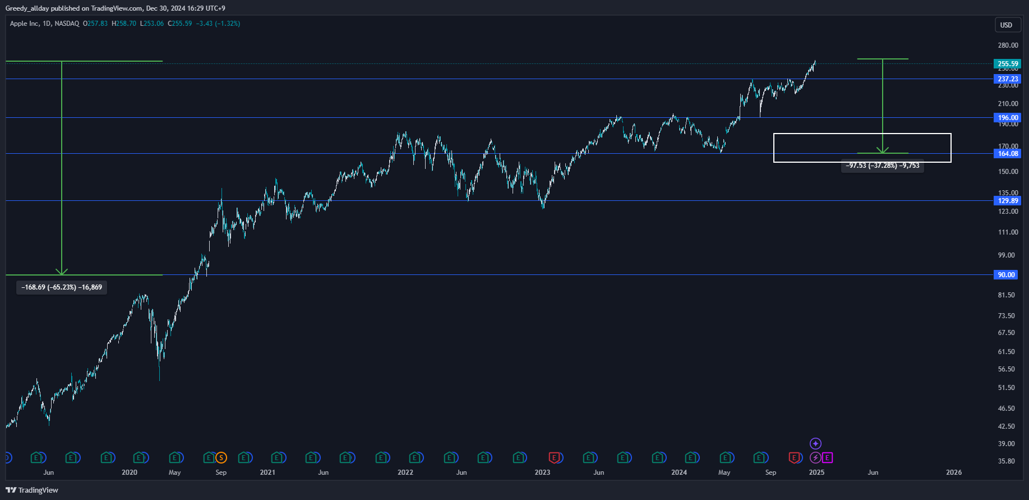Click the 90.00 horizontal line label
Viewport: 1029px width, 500px height.
1006,275
